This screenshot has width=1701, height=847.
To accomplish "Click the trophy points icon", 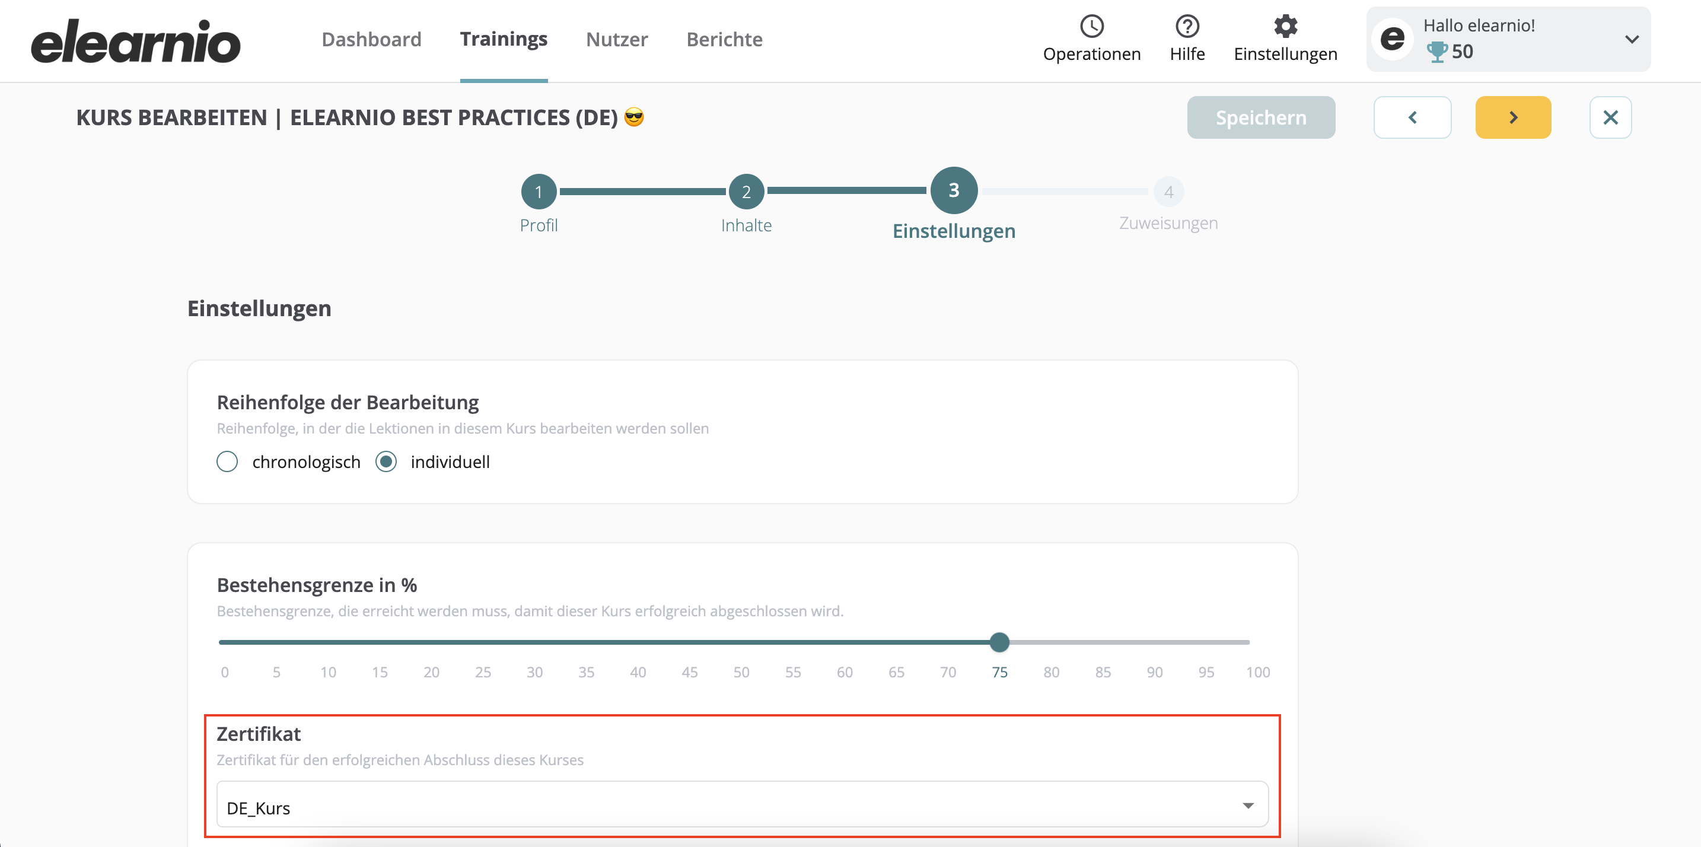I will (x=1436, y=52).
